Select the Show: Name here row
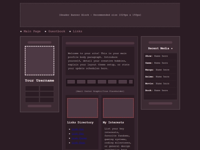 (x=160, y=56)
